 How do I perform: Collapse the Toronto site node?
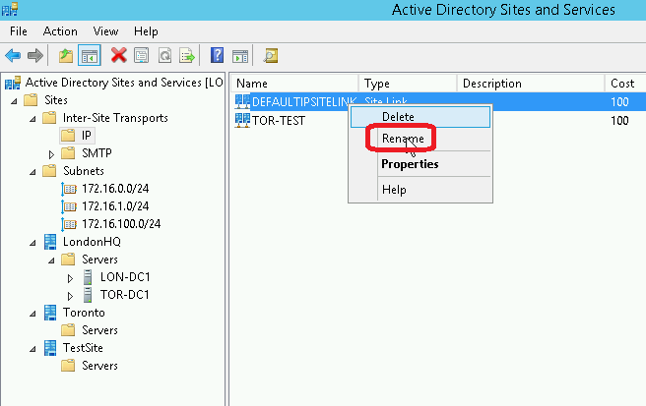tap(32, 314)
